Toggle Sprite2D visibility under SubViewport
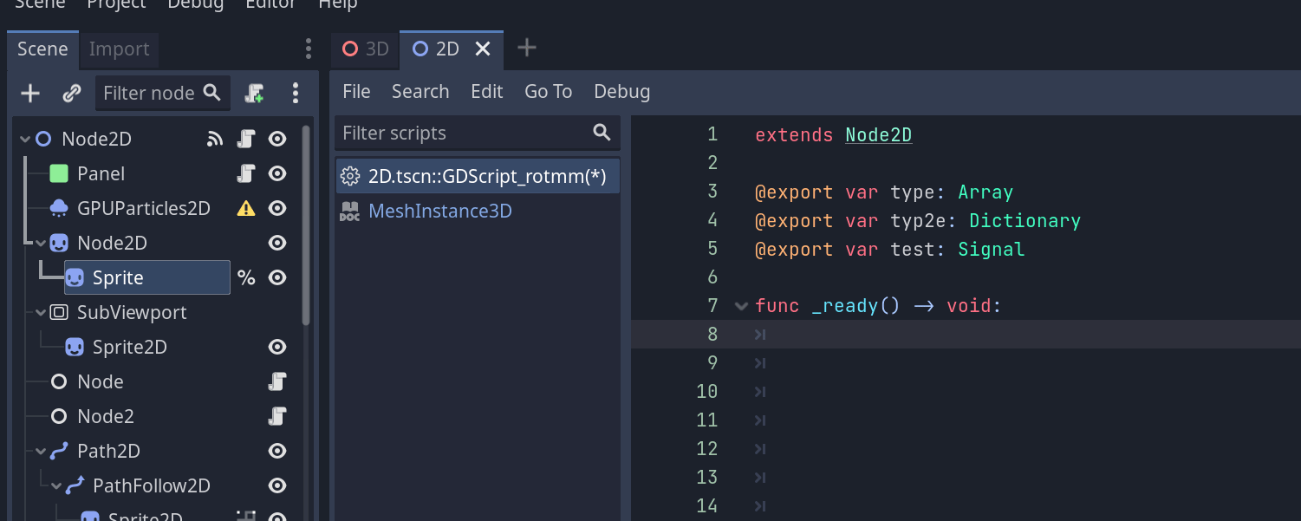The height and width of the screenshot is (521, 1301). pos(276,347)
